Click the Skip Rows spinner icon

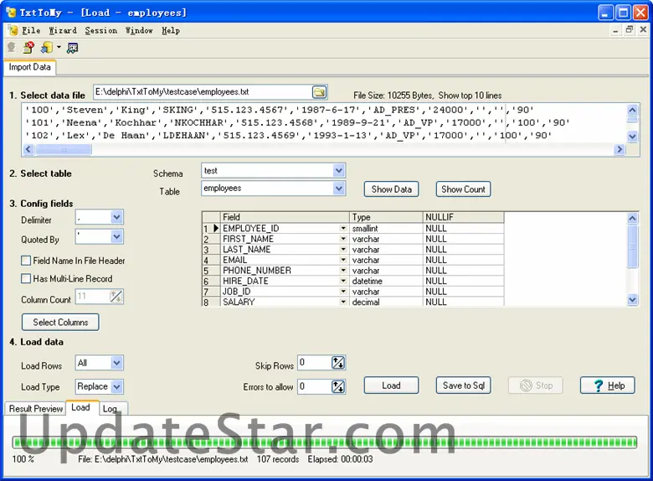point(338,363)
